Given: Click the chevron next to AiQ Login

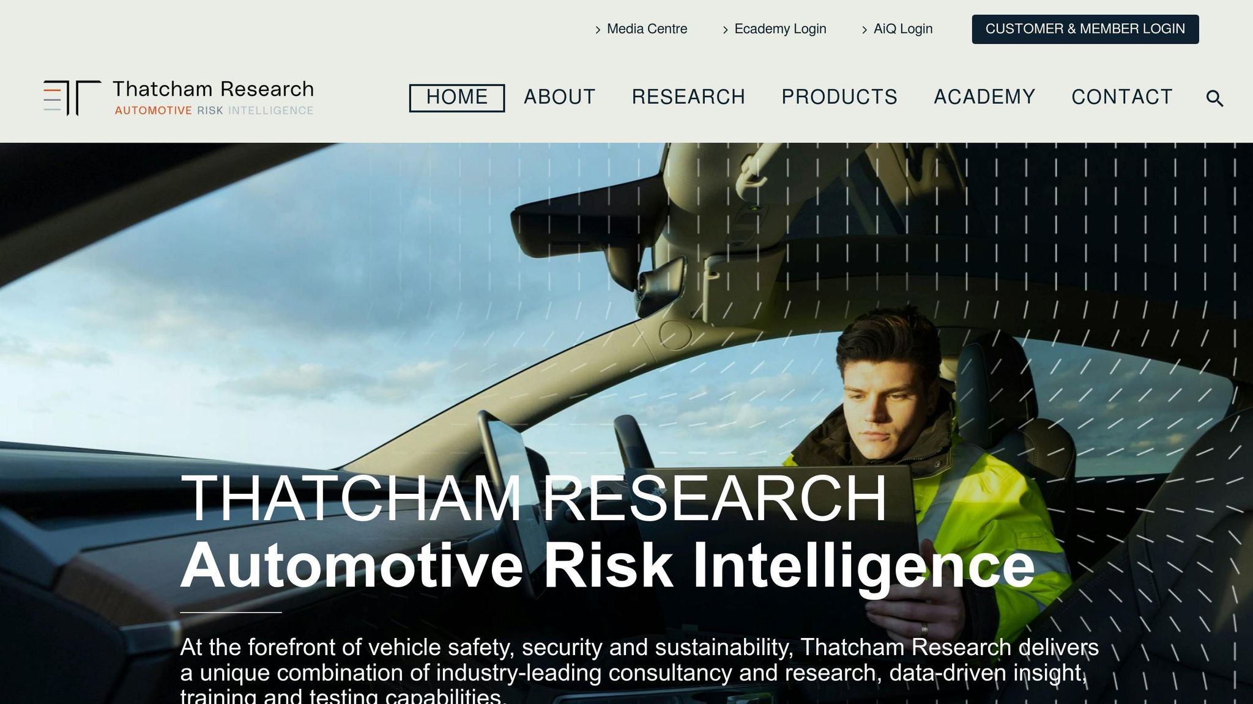Looking at the screenshot, I should coord(864,29).
